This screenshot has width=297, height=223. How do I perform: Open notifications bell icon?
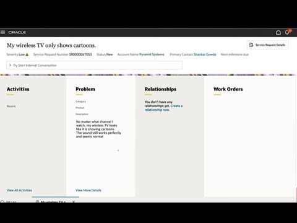point(287,32)
